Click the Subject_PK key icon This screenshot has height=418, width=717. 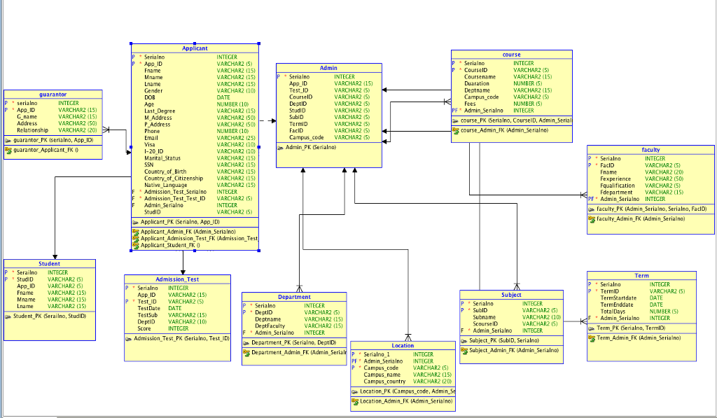click(464, 340)
